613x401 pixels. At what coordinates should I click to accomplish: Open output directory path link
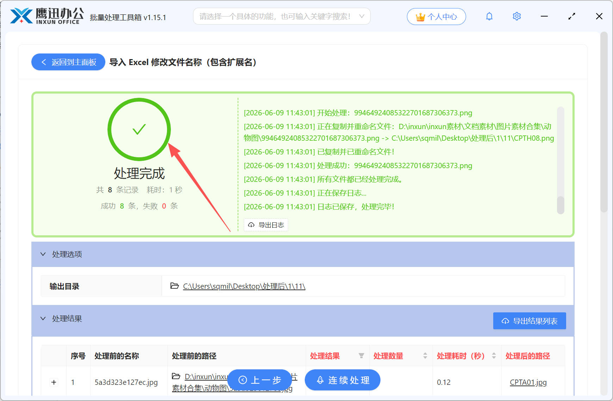[x=244, y=286]
